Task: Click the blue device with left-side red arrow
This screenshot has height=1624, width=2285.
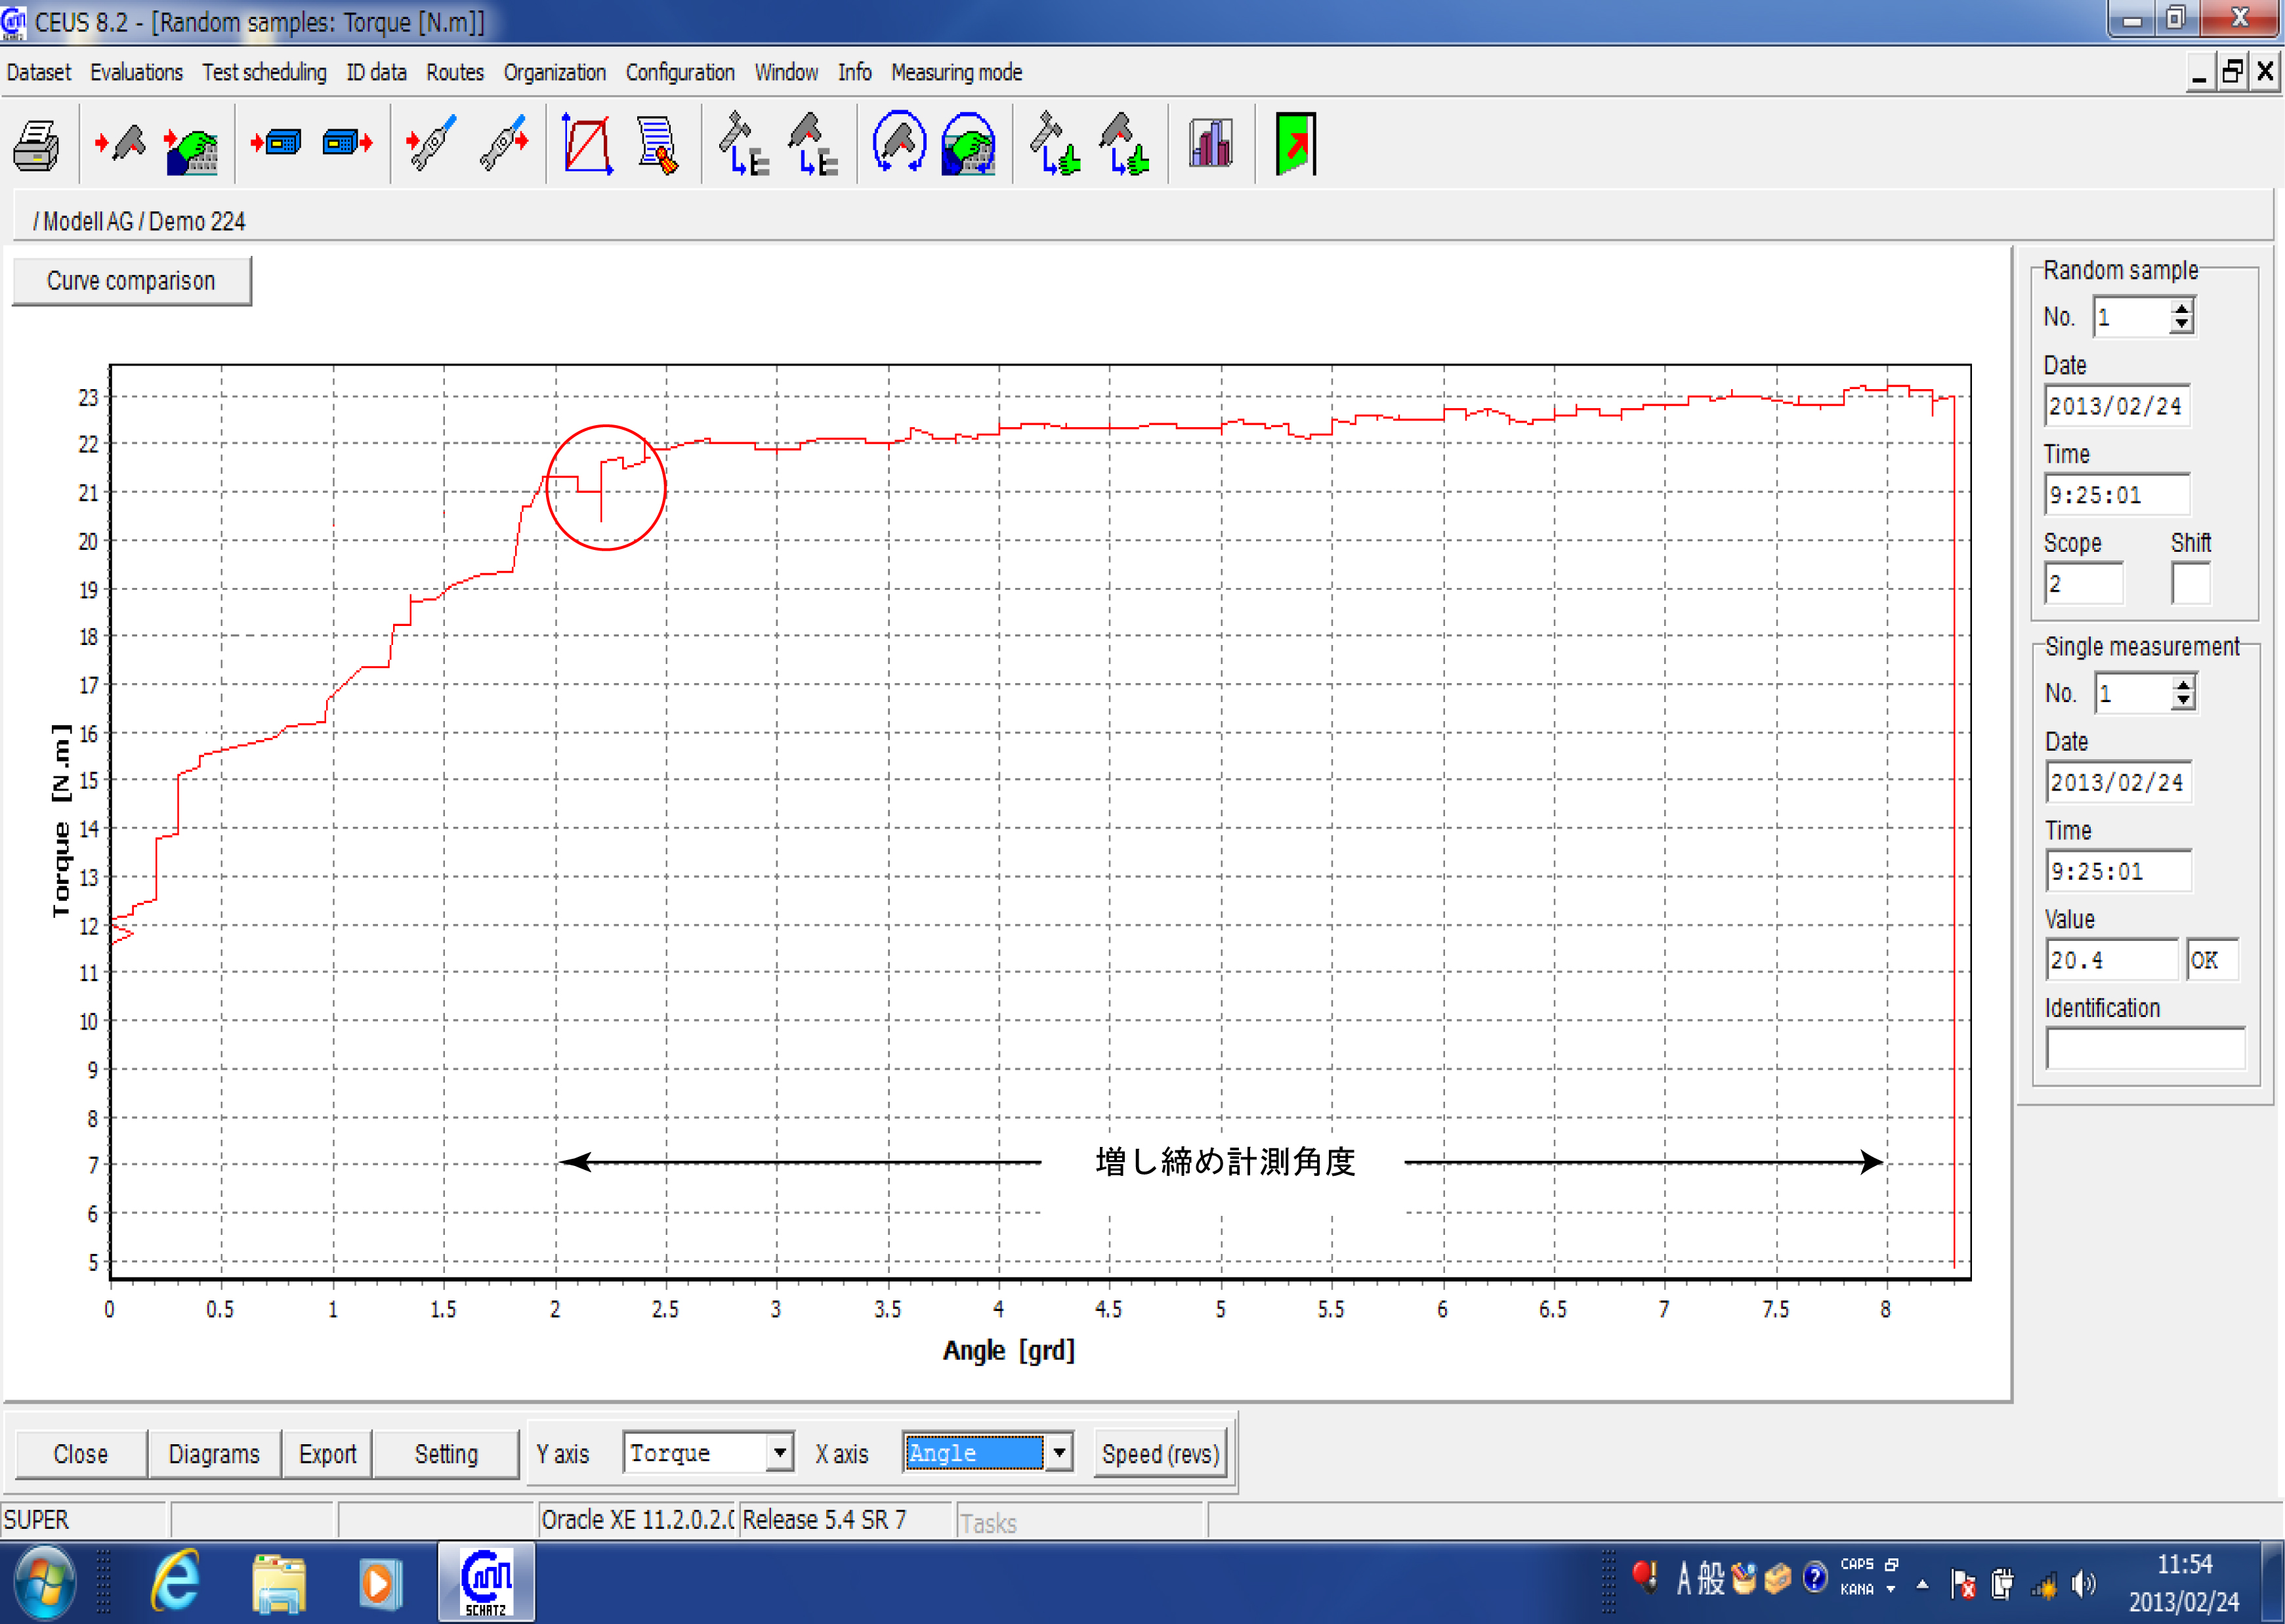Action: 276,143
